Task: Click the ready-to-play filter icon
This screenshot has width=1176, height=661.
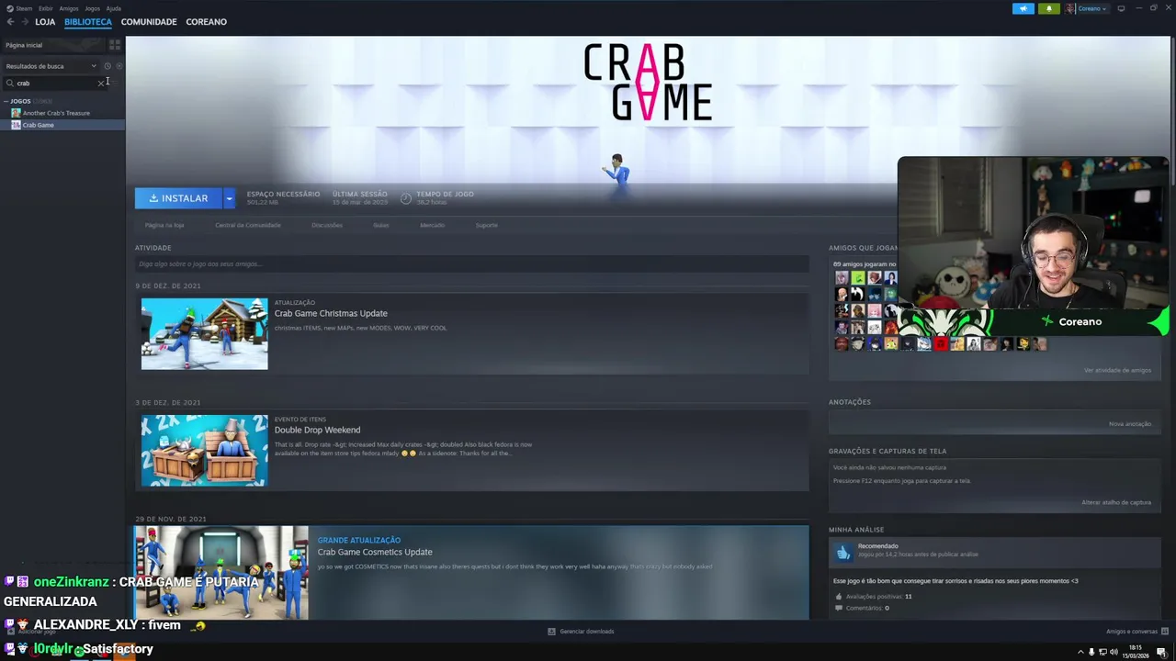Action: (x=119, y=66)
